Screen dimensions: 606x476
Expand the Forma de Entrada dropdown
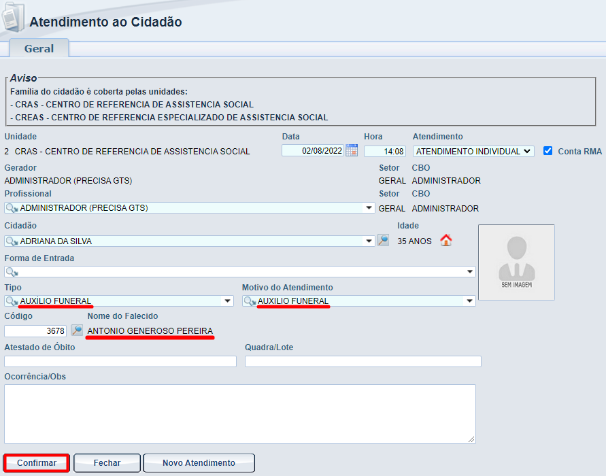(470, 272)
